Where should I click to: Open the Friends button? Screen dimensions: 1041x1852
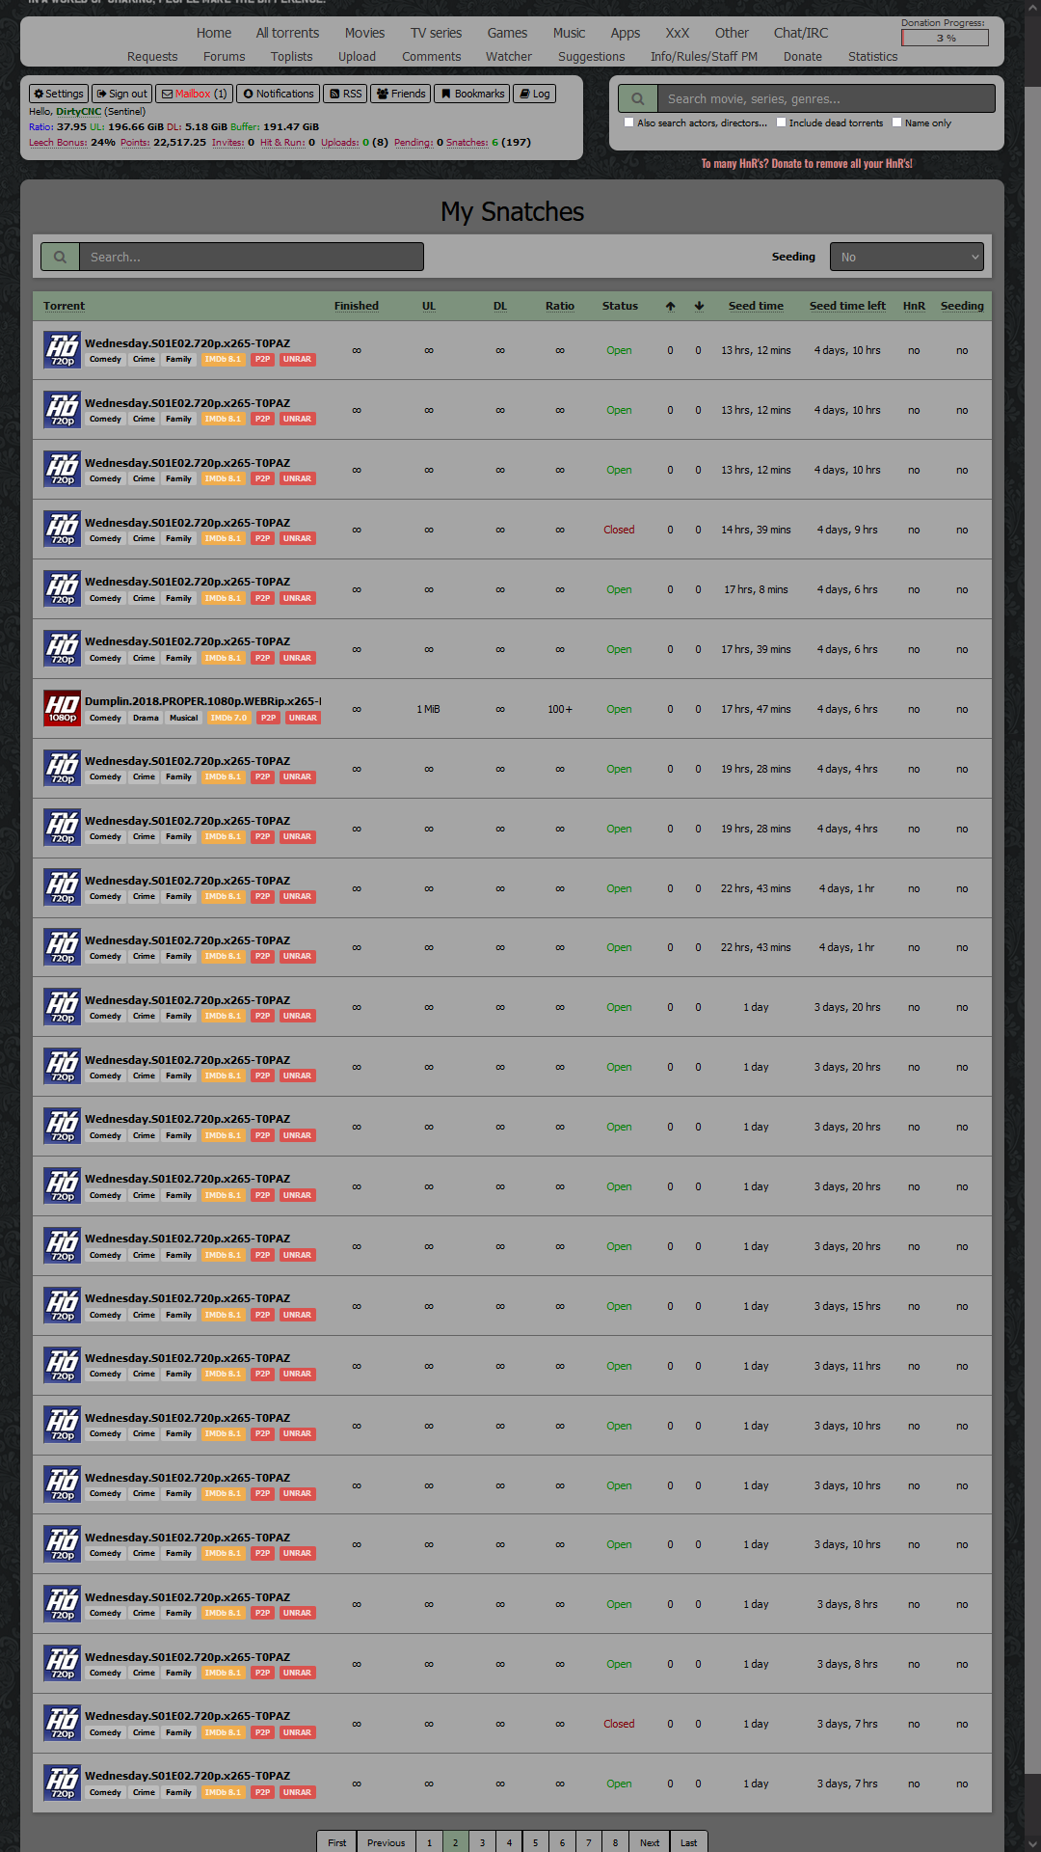coord(401,94)
